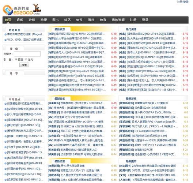Open 多国 惊悚 1080p entry under 热门资源

pos(152,90)
